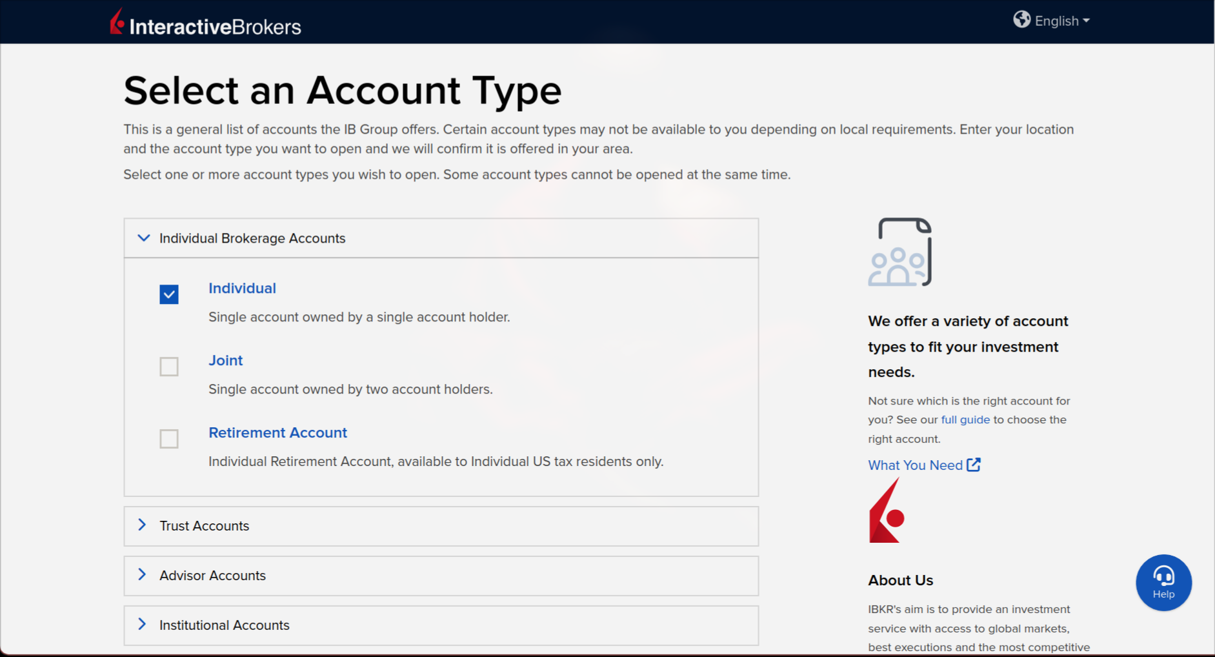Click the Advisor Accounts section header

tap(213, 576)
